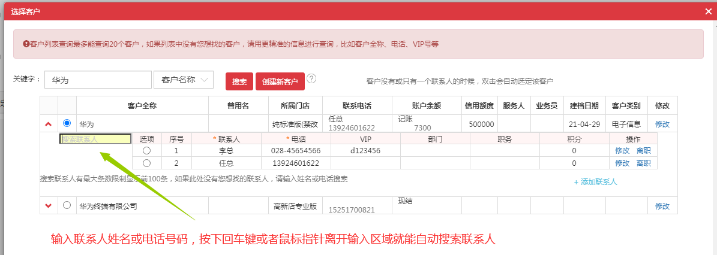Viewport: 717px width, 255px height.
Task: Click the 积分 column header in contacts
Action: coord(574,139)
